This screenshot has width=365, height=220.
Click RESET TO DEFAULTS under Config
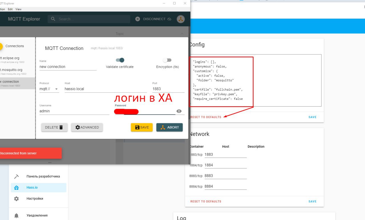[x=206, y=117]
